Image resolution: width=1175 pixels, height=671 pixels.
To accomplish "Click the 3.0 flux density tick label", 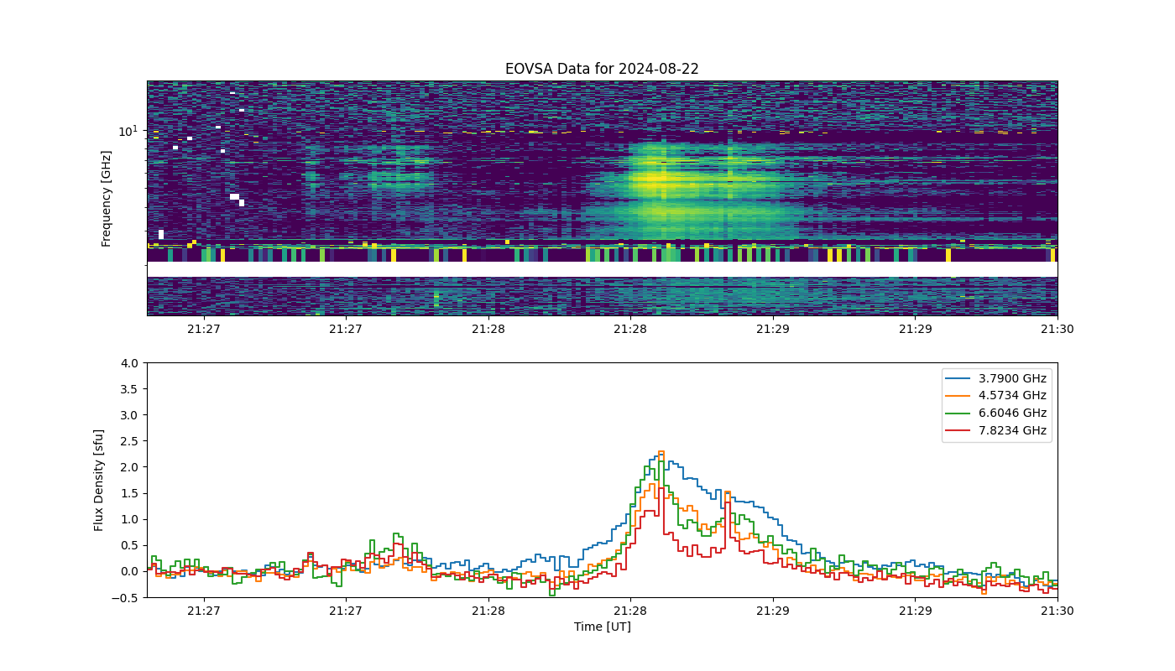I will point(129,415).
